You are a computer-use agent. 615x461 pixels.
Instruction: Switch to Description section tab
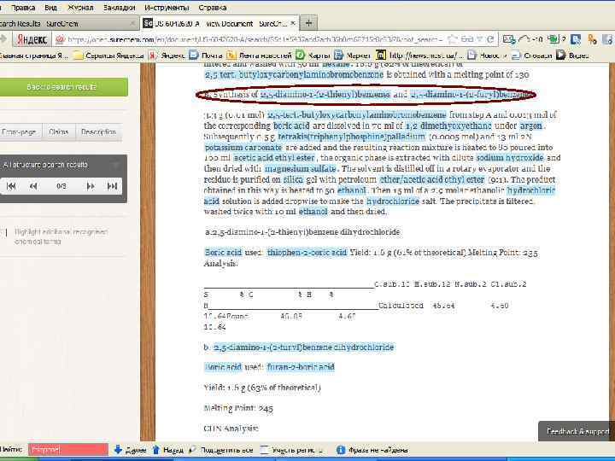click(98, 132)
